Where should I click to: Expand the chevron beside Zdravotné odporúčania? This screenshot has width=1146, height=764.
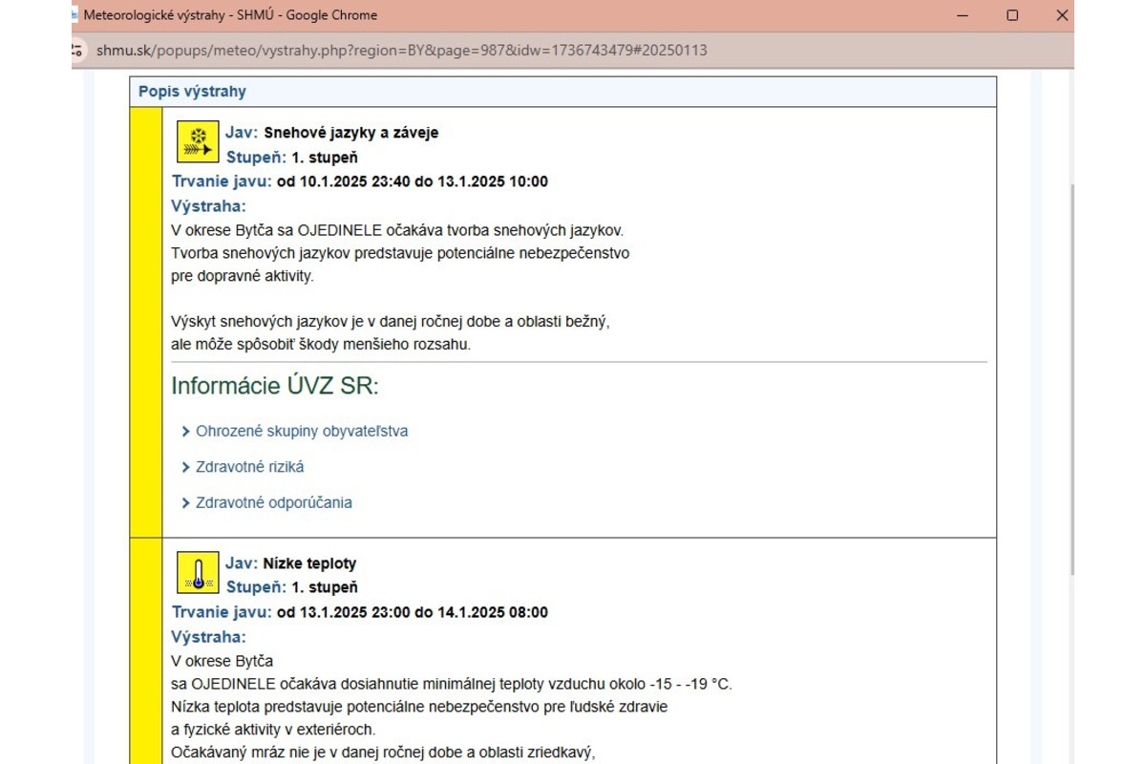point(185,503)
